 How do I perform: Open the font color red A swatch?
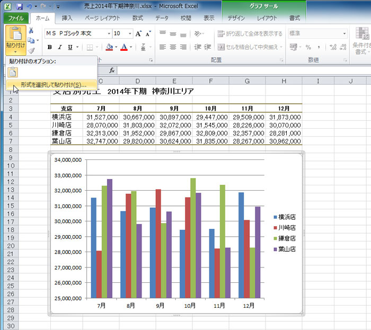coord(123,47)
